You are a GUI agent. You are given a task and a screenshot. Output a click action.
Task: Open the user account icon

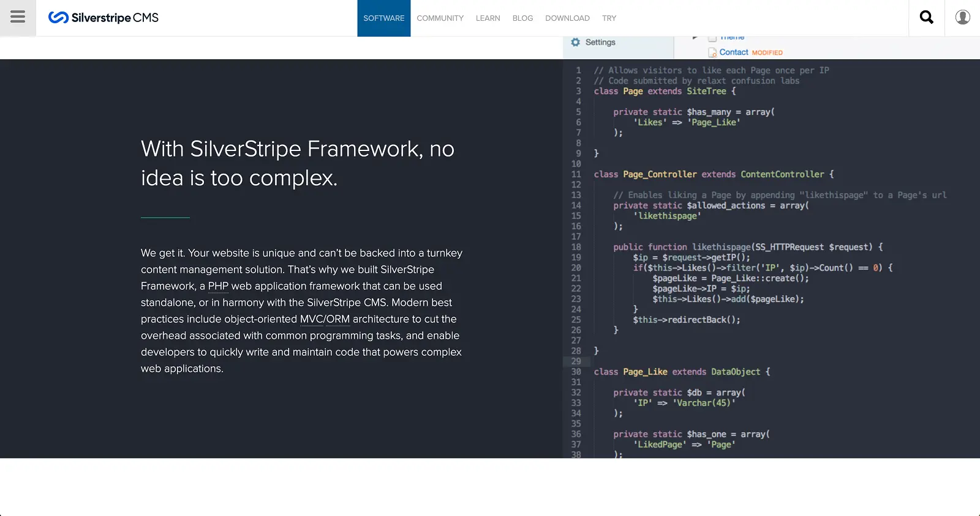962,18
